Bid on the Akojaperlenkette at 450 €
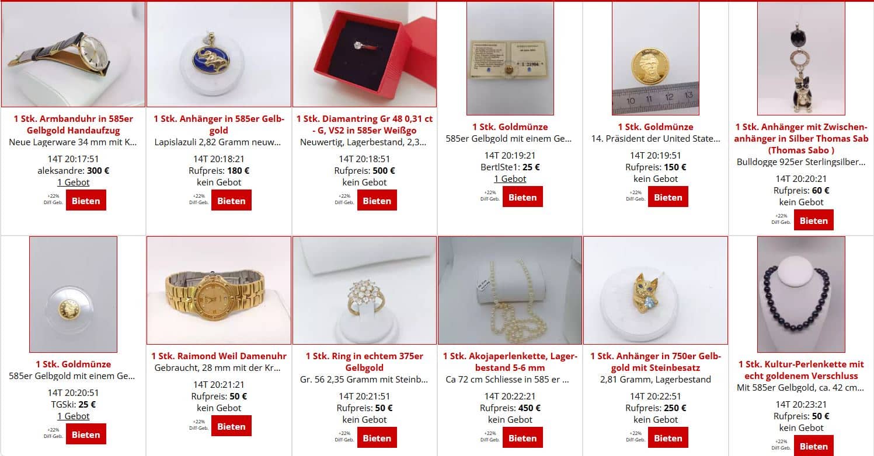The width and height of the screenshot is (874, 456). tap(523, 438)
